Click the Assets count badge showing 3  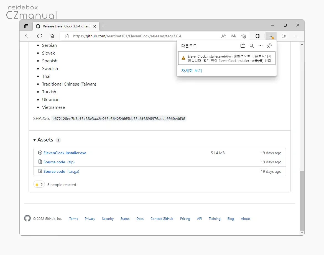pyautogui.click(x=58, y=140)
